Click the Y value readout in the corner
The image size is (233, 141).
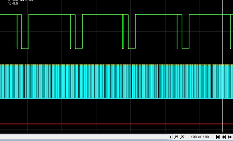[x=13, y=3]
